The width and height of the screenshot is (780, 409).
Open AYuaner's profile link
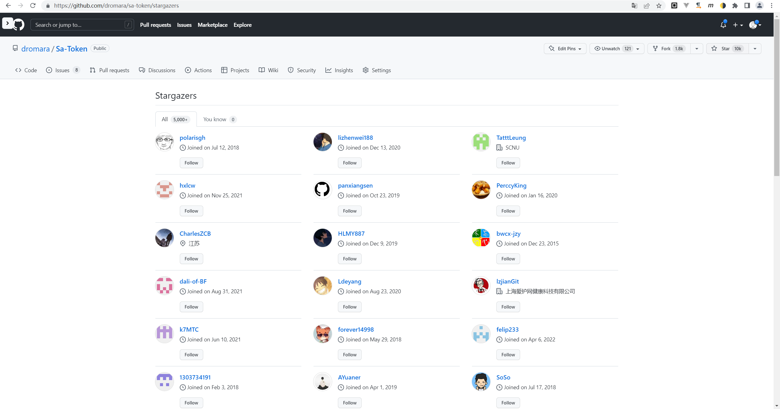[349, 377]
